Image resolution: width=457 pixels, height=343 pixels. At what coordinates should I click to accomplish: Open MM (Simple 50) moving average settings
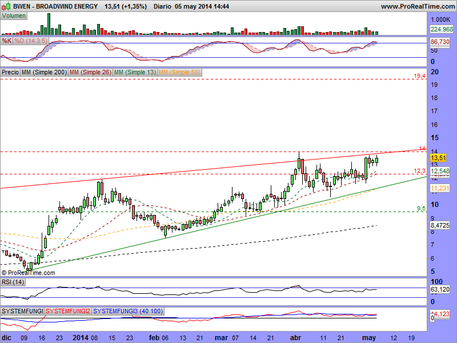[x=179, y=72]
